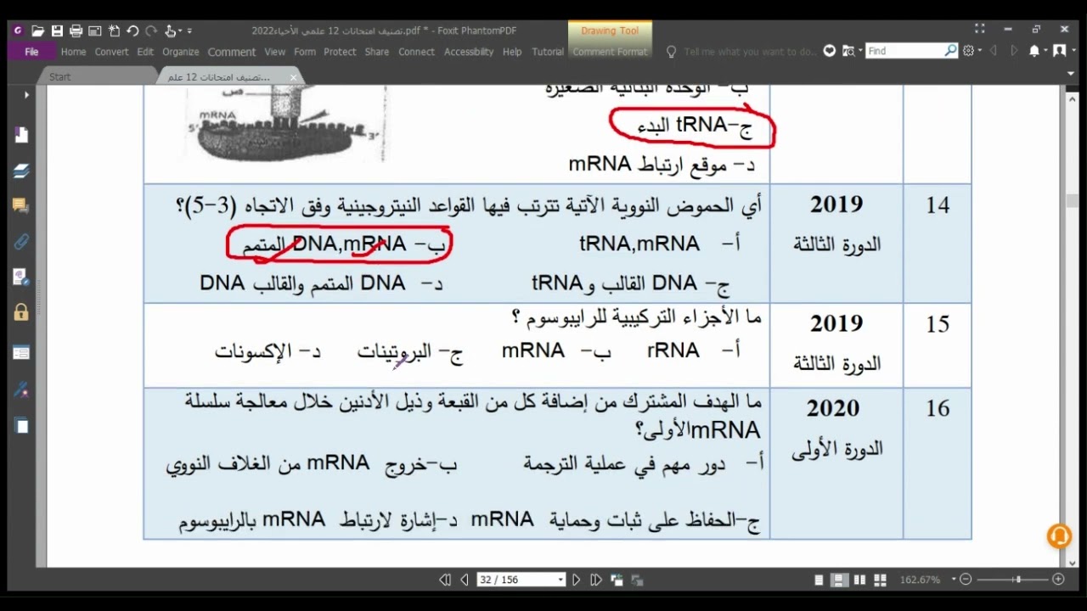Screen dimensions: 1087x611
Task: Toggle full screen mode icon
Action: [x=979, y=29]
